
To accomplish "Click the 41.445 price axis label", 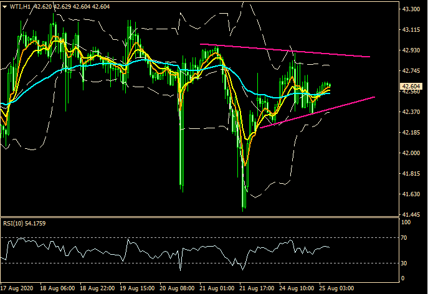I will click(412, 214).
